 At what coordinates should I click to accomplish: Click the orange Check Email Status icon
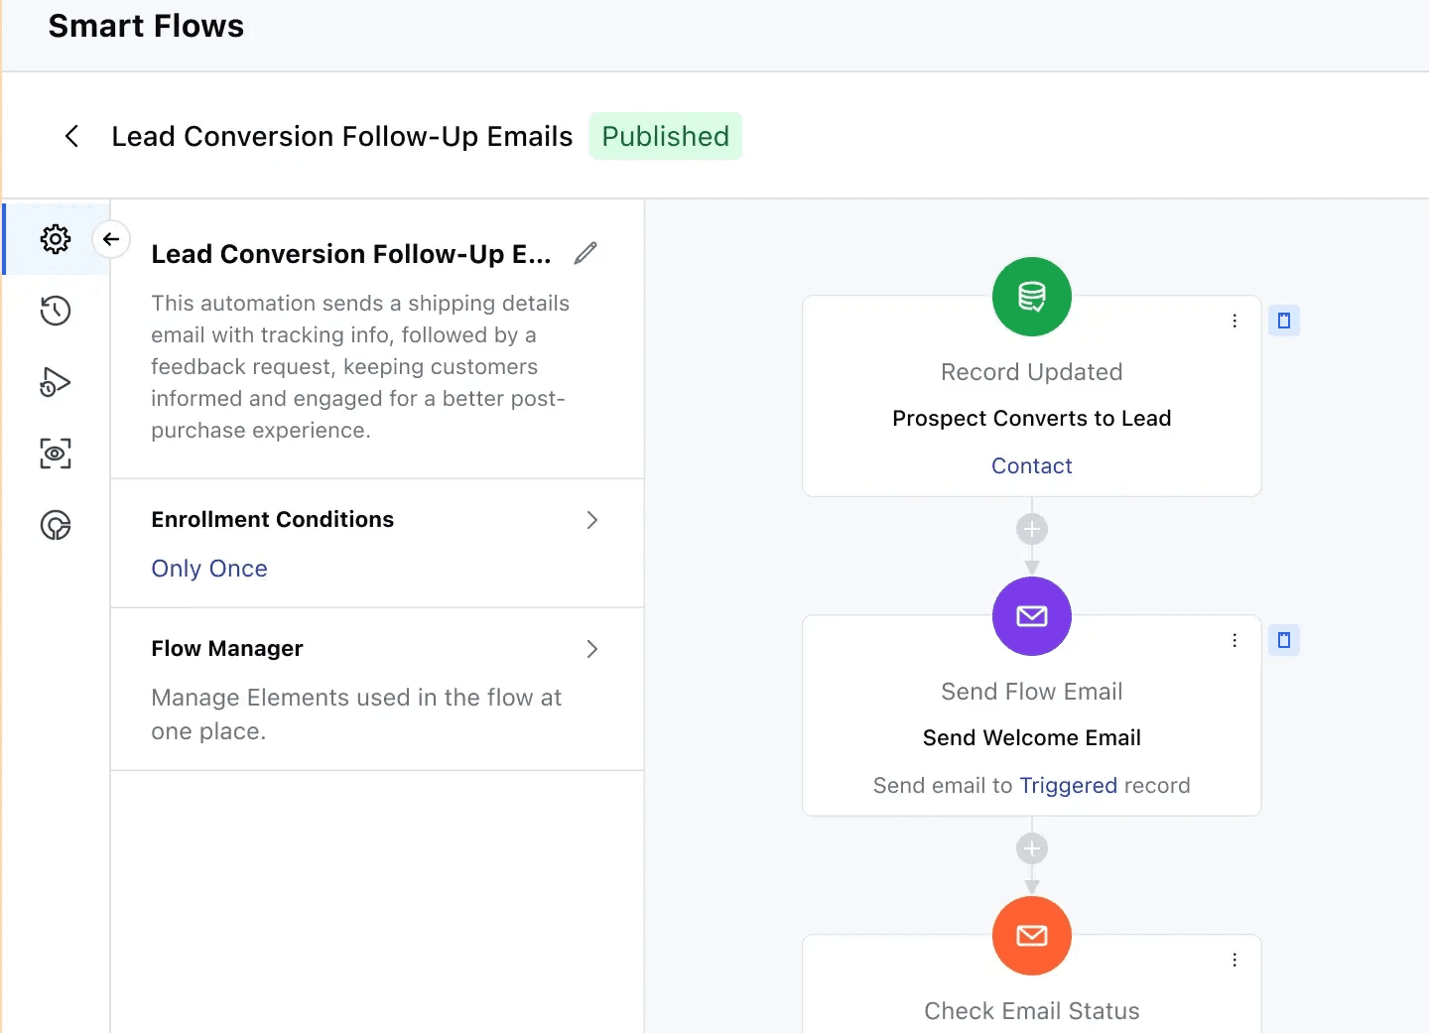1032,936
